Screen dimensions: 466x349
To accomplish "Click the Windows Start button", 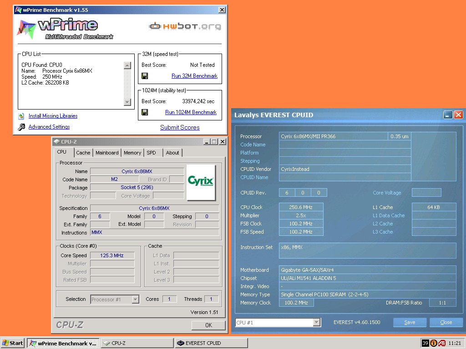I will click(x=12, y=343).
